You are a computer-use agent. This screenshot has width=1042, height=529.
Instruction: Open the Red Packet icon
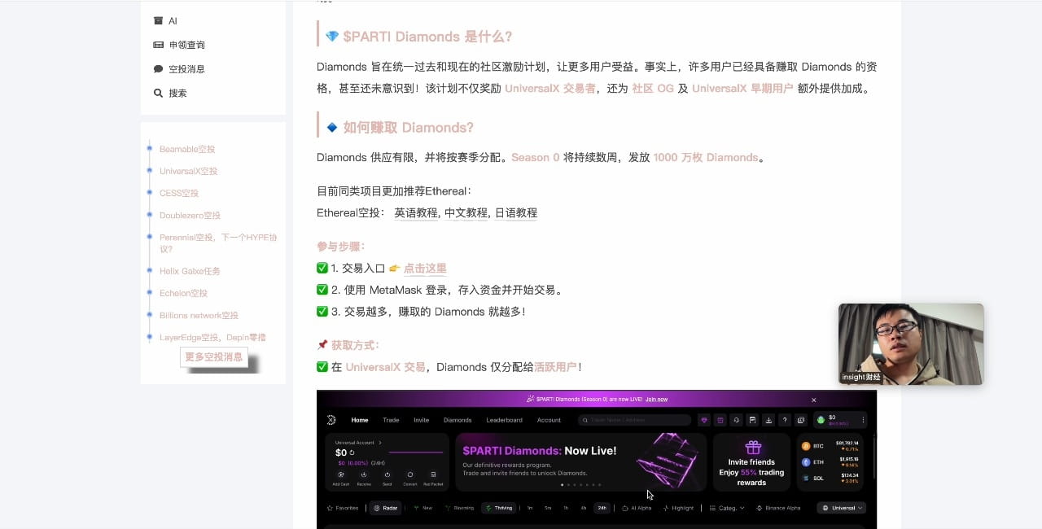point(433,474)
